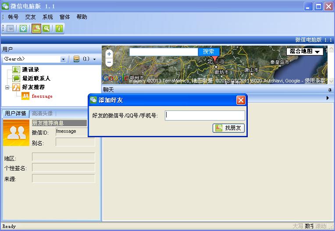Open the Search combo box dropdown

[x=63, y=59]
